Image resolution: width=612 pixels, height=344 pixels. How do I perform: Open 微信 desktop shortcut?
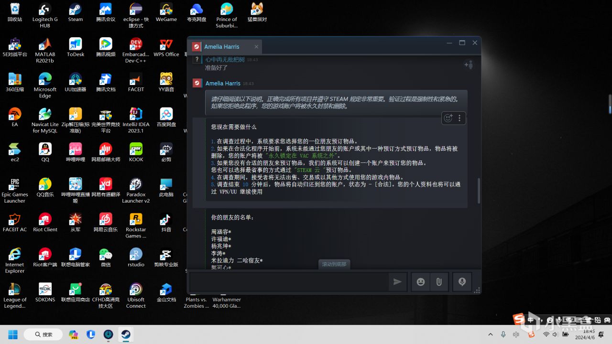coord(106,257)
